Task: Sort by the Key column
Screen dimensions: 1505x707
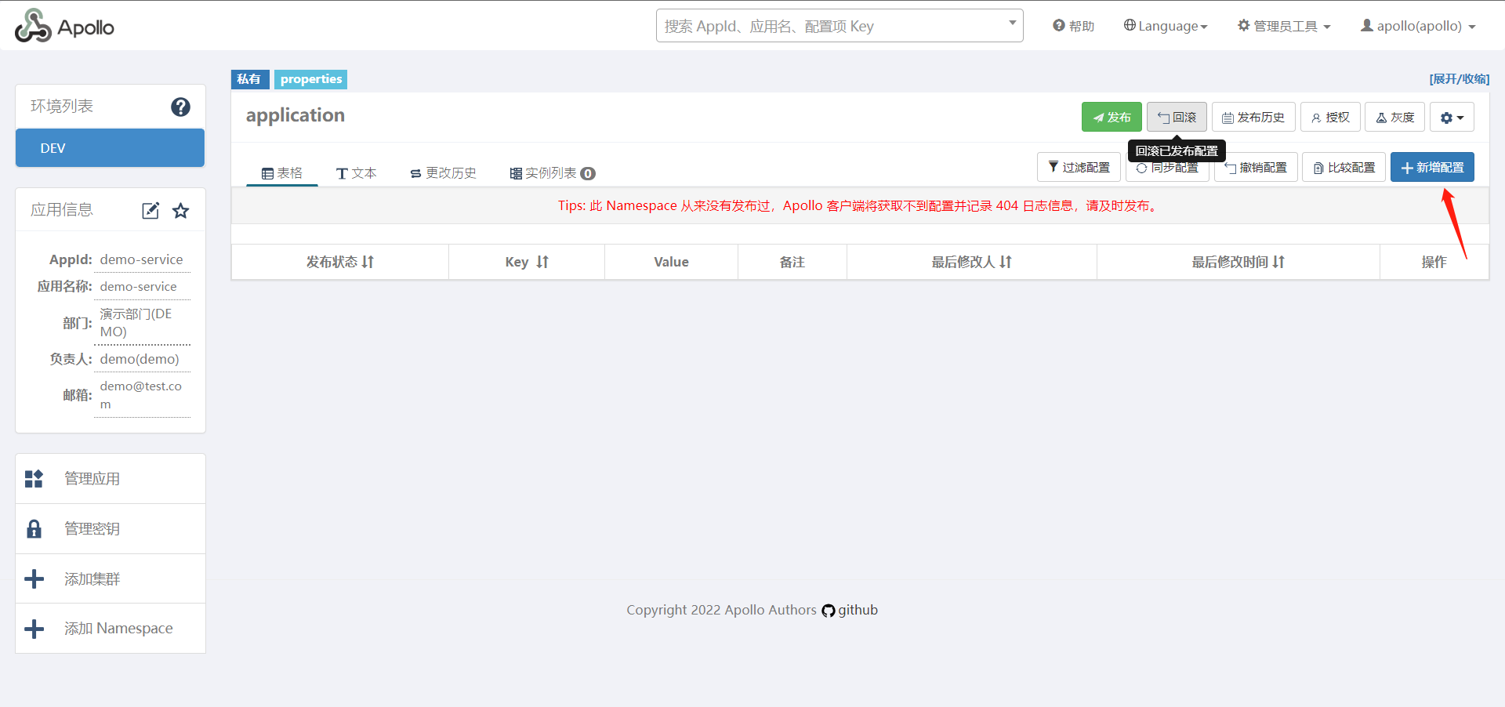Action: 527,262
